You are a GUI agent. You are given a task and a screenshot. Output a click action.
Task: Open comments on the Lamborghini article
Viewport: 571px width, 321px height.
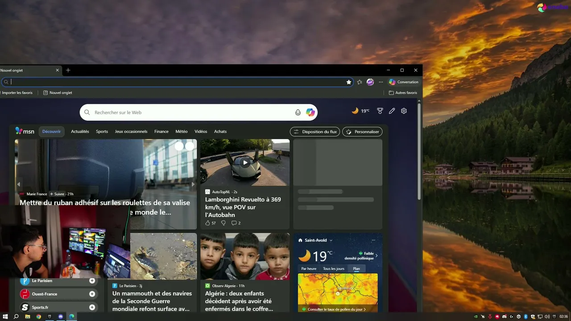pos(236,223)
